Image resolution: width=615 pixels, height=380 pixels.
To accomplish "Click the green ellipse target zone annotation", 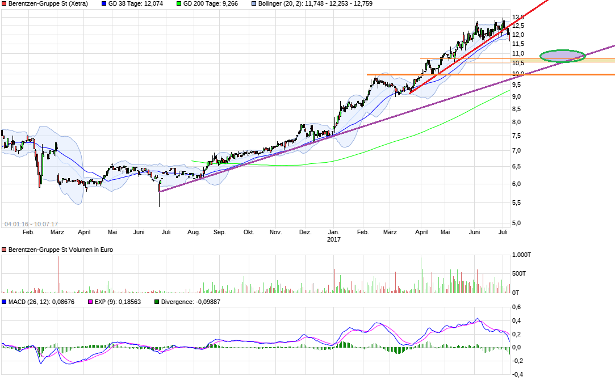I will 562,56.
